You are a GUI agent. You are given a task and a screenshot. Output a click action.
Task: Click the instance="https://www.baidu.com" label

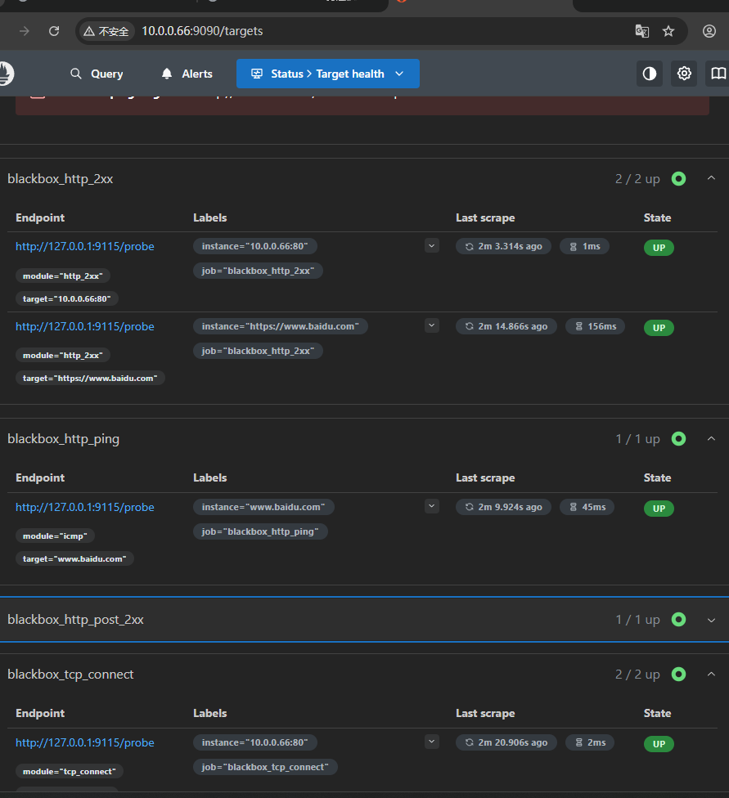pyautogui.click(x=280, y=326)
